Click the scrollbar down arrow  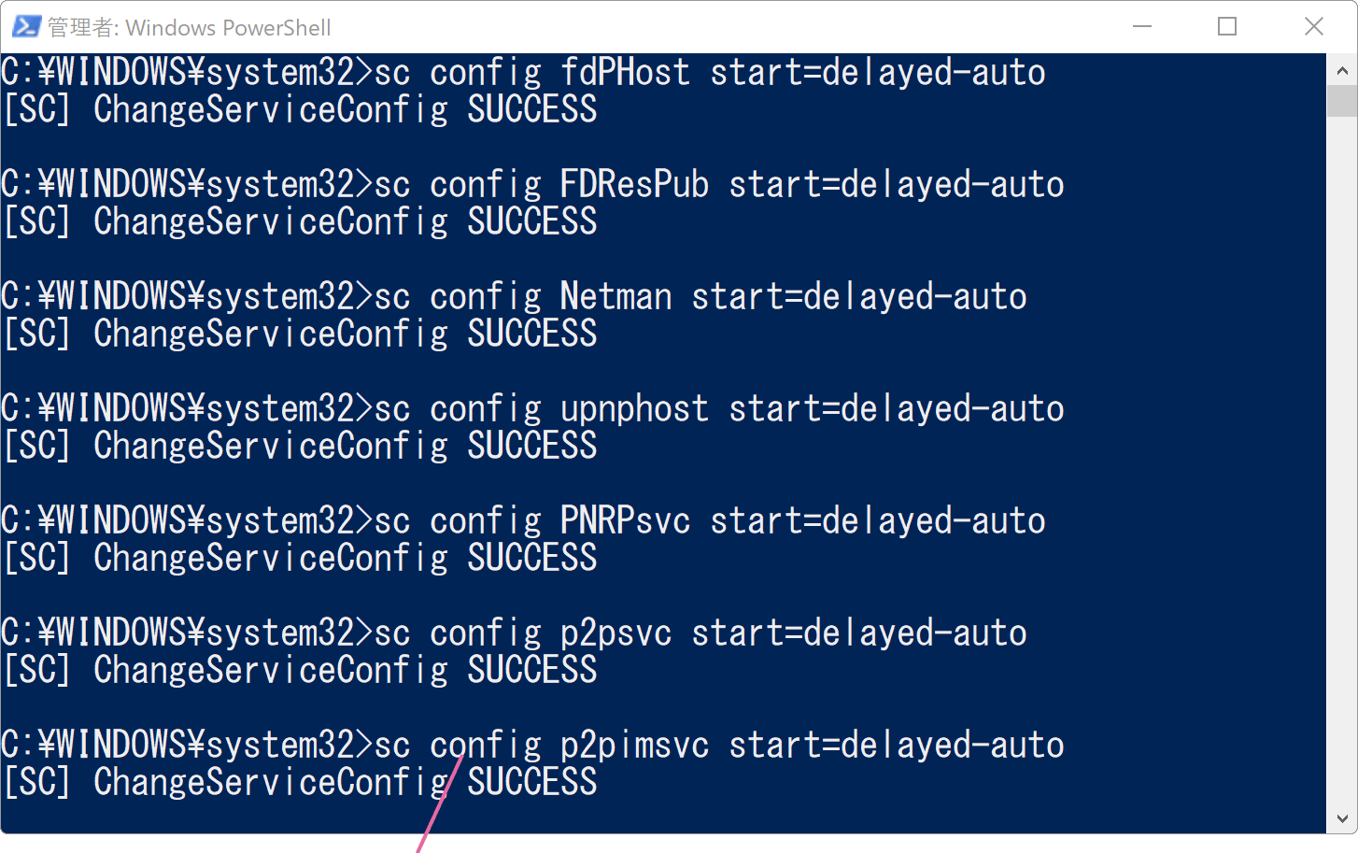coord(1341,818)
